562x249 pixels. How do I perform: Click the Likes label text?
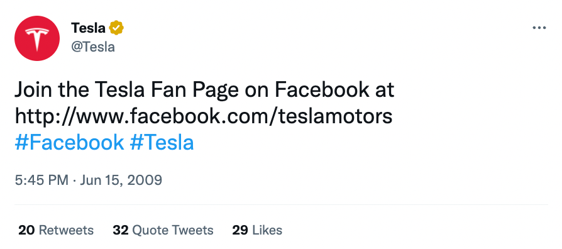tap(267, 230)
